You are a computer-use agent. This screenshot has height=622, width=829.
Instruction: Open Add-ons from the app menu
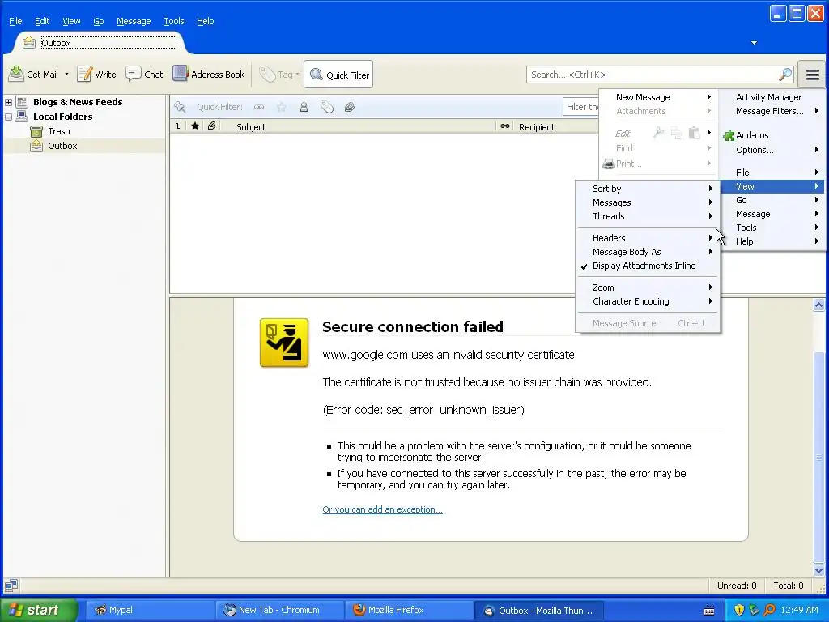click(752, 135)
